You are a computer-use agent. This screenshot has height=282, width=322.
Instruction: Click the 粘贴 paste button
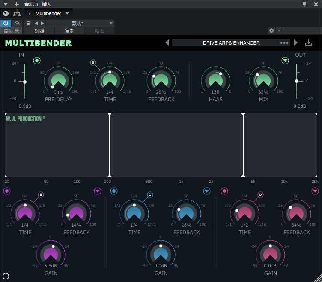coord(99,31)
